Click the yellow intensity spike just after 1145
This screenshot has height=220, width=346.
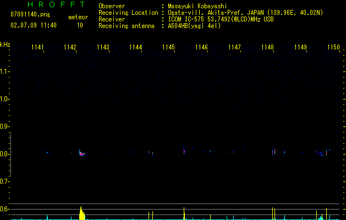pyautogui.click(x=184, y=213)
